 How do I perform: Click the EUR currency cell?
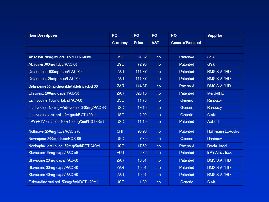click(120, 153)
